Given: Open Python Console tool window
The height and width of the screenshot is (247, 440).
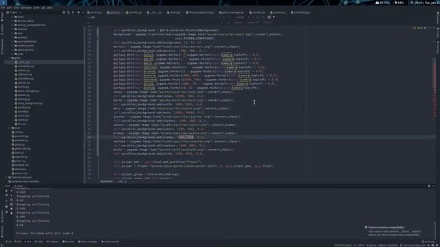Looking at the screenshot, I should 110,242.
